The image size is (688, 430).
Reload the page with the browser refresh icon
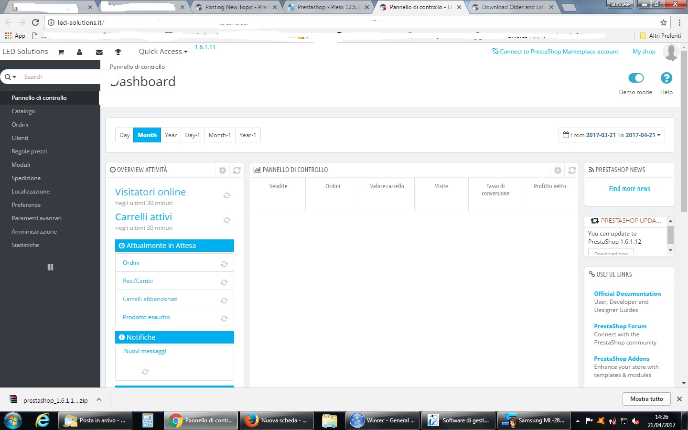35,22
